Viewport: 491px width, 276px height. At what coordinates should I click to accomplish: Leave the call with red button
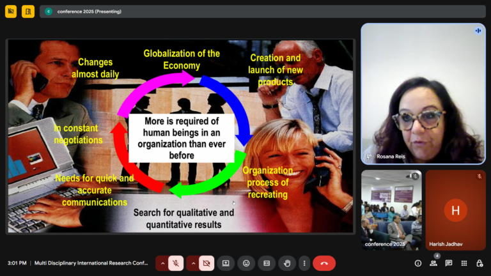(324, 263)
